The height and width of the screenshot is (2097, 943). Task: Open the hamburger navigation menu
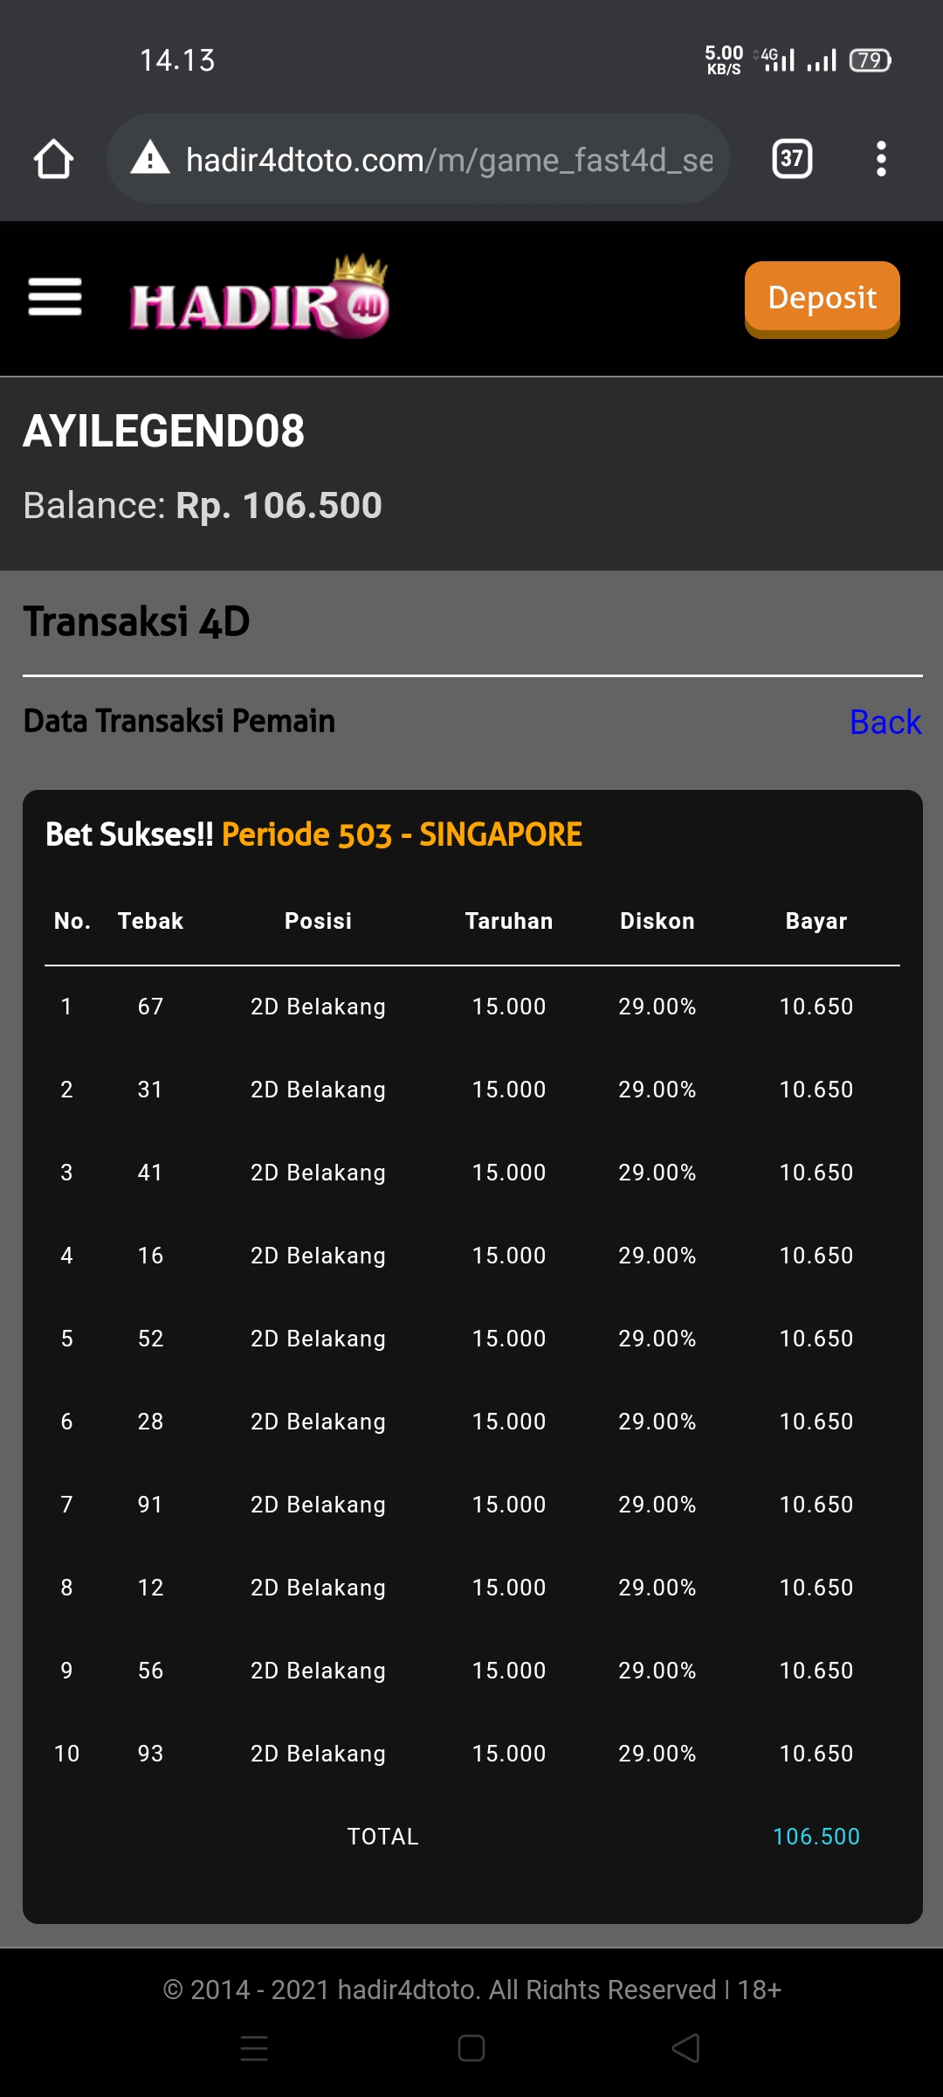(x=55, y=297)
